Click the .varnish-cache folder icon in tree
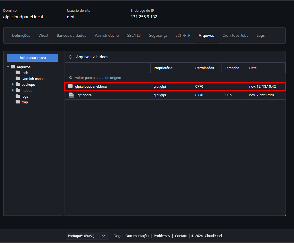The height and width of the screenshot is (243, 294). pos(18,79)
